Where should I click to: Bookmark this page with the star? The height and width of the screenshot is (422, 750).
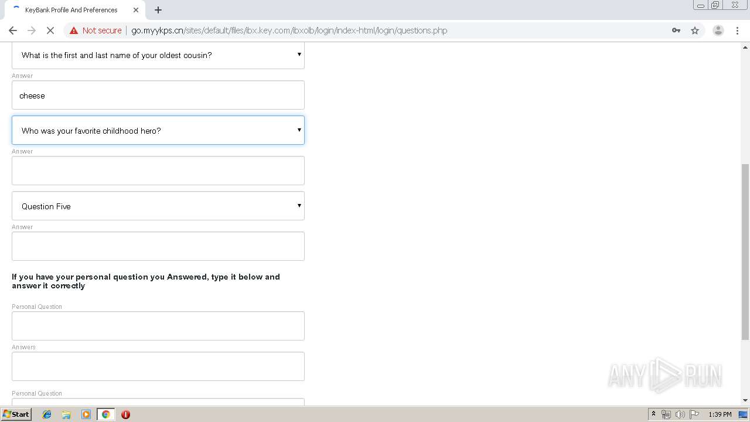[x=695, y=30]
